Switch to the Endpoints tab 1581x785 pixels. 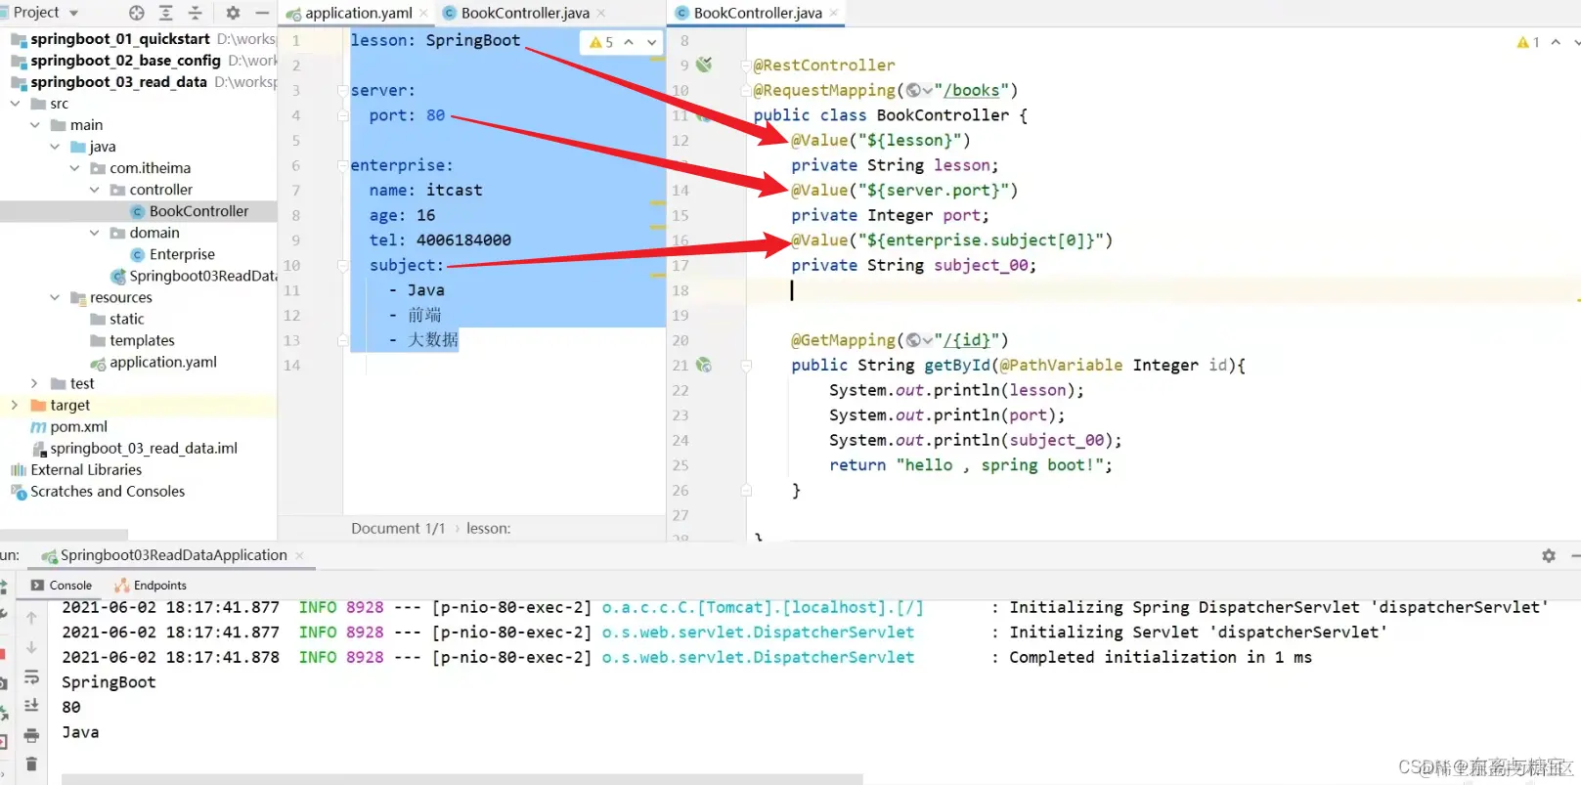tap(151, 585)
